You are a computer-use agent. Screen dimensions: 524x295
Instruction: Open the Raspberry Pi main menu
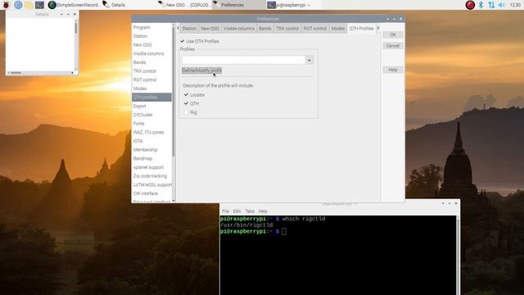click(6, 5)
